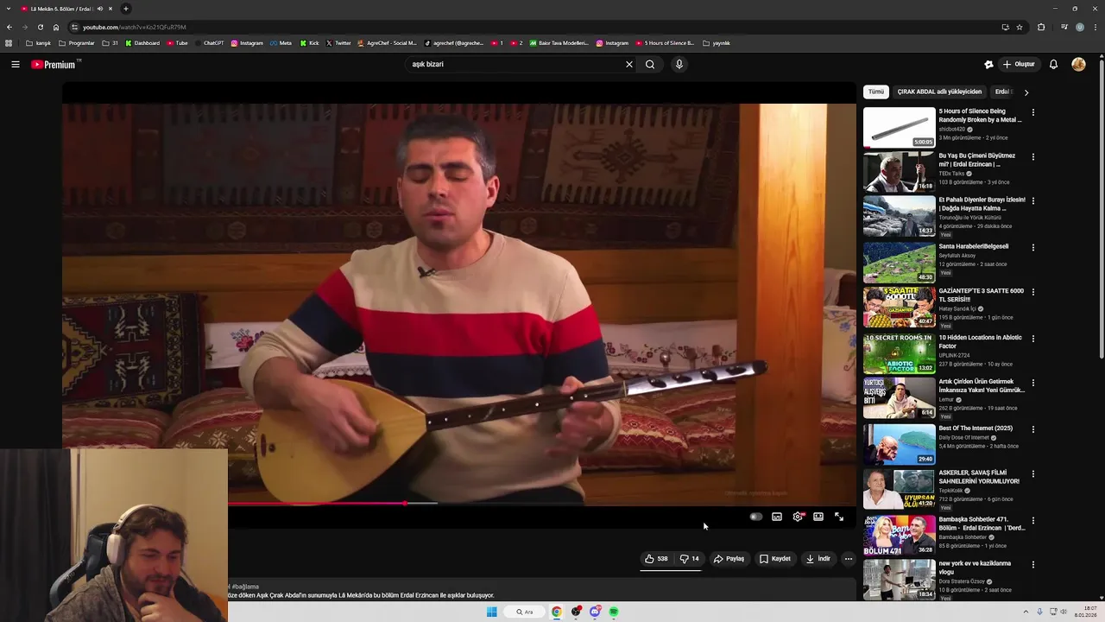This screenshot has height=622, width=1105.
Task: Submit search with the magnifier button
Action: [650, 64]
